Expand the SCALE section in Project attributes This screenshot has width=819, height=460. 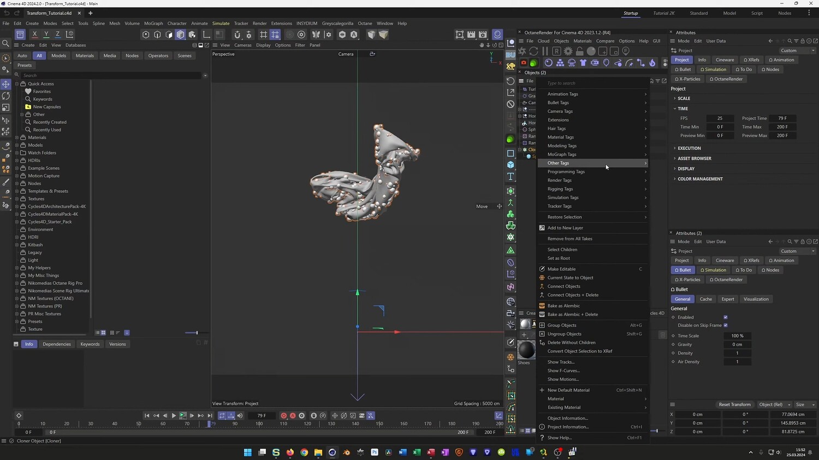point(684,99)
